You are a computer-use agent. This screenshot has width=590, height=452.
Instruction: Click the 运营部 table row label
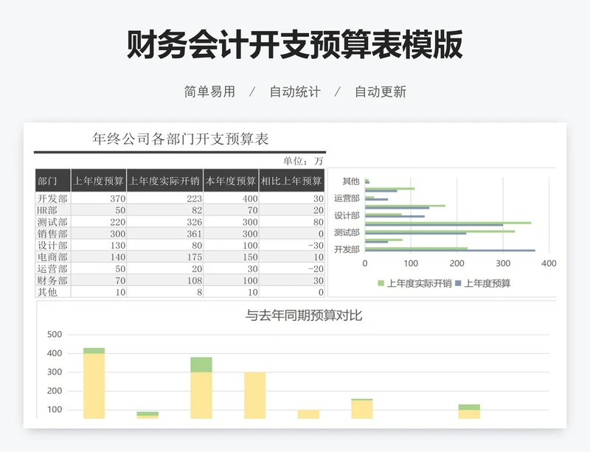[x=52, y=268]
